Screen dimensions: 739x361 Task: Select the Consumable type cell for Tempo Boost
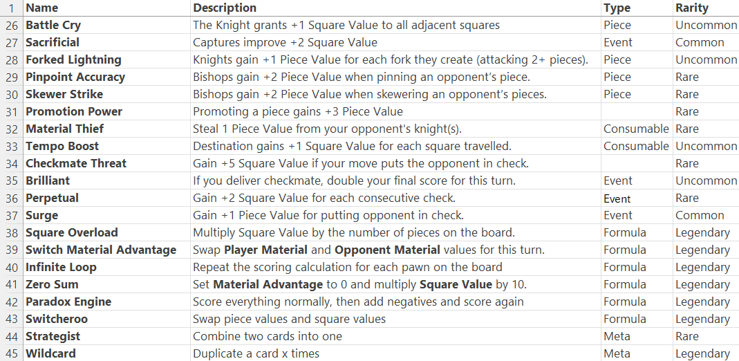[636, 146]
